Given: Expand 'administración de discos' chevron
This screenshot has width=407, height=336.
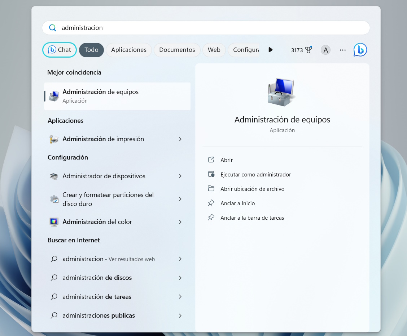Looking at the screenshot, I should click(x=180, y=278).
